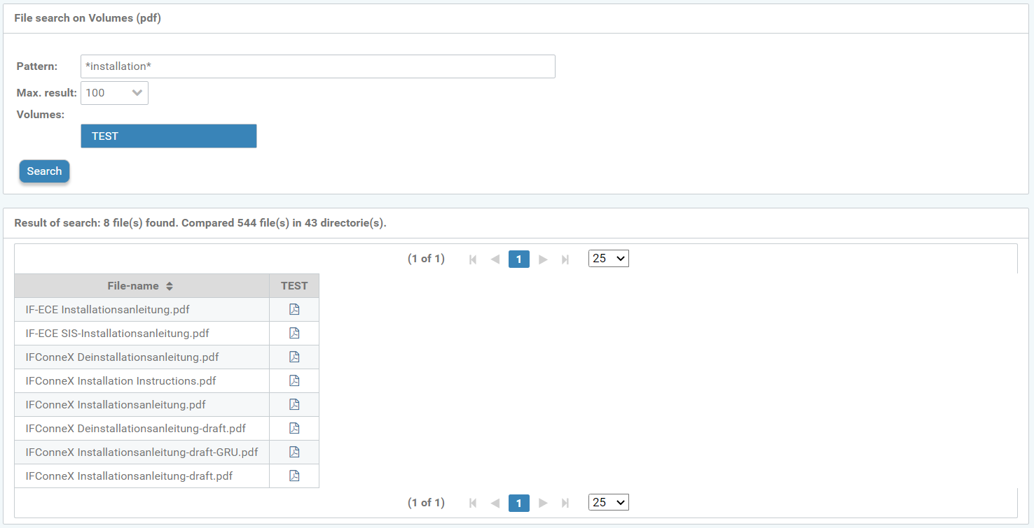Go to next page in top paginator
This screenshot has height=528, width=1034.
click(543, 259)
